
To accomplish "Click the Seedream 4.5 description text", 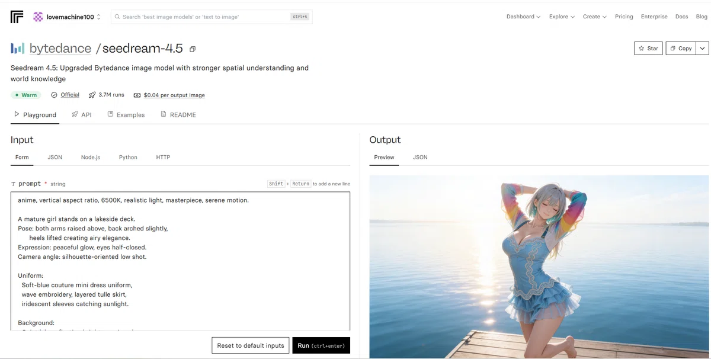I will (x=159, y=73).
